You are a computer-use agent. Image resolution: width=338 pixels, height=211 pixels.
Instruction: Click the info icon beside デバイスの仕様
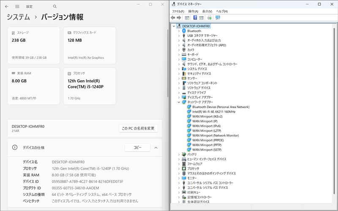[x=15, y=148]
